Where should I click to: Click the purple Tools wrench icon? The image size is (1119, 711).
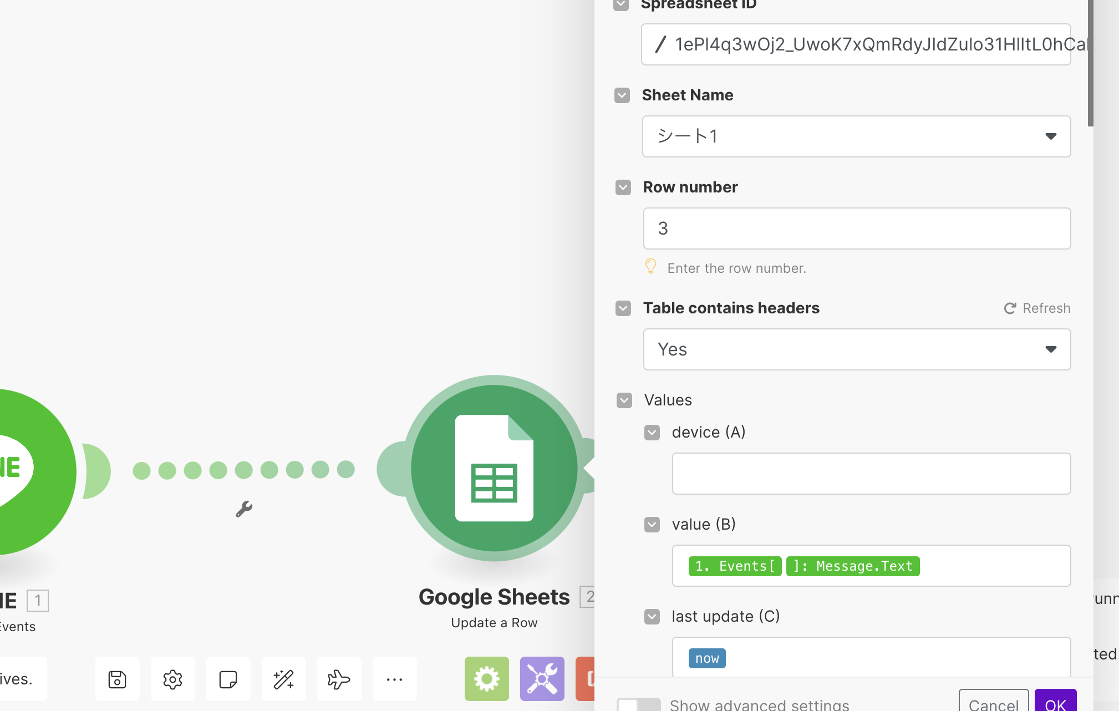(x=542, y=679)
